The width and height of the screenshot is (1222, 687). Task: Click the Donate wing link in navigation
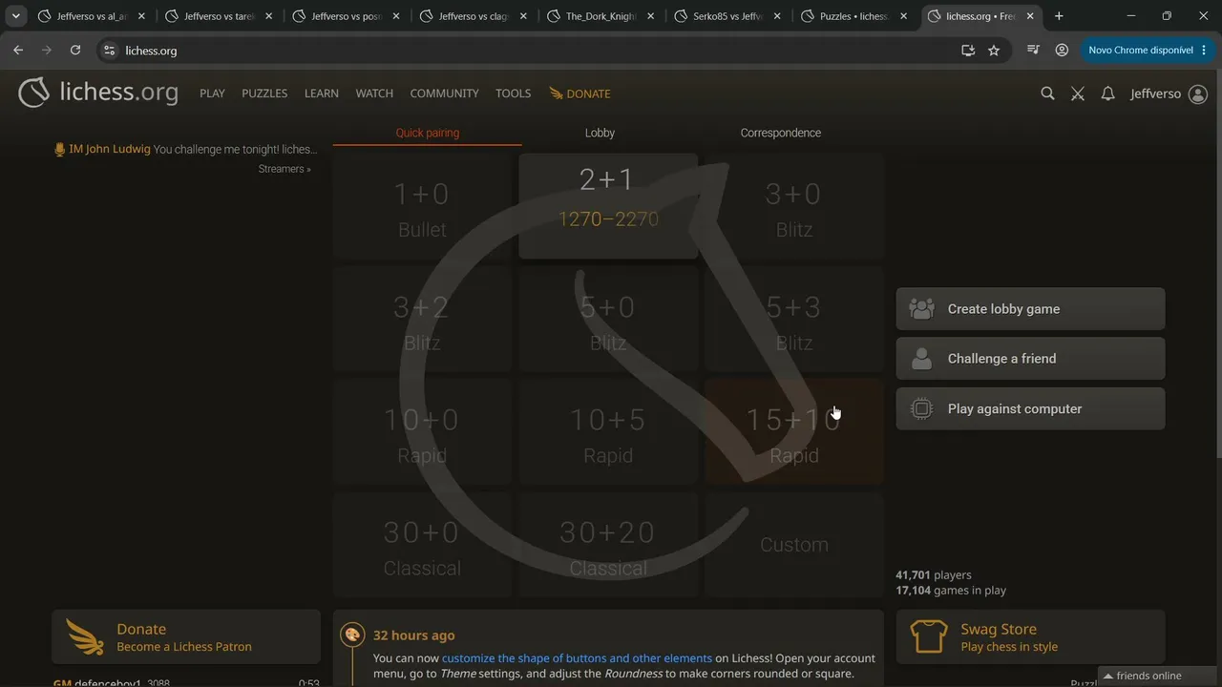pos(579,94)
